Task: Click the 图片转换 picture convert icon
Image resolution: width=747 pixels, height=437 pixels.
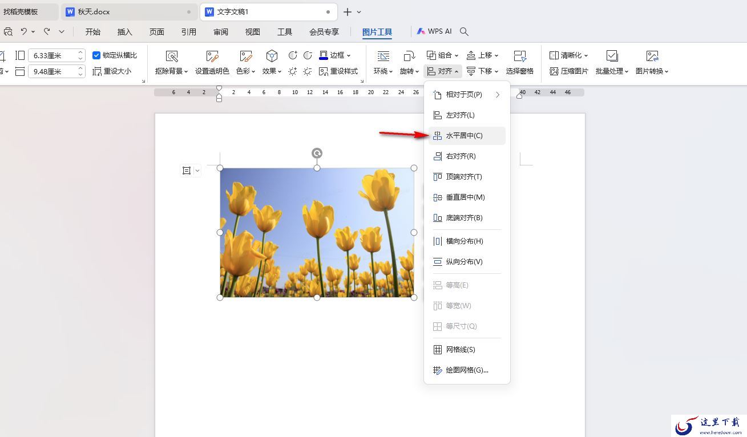Action: click(652, 56)
